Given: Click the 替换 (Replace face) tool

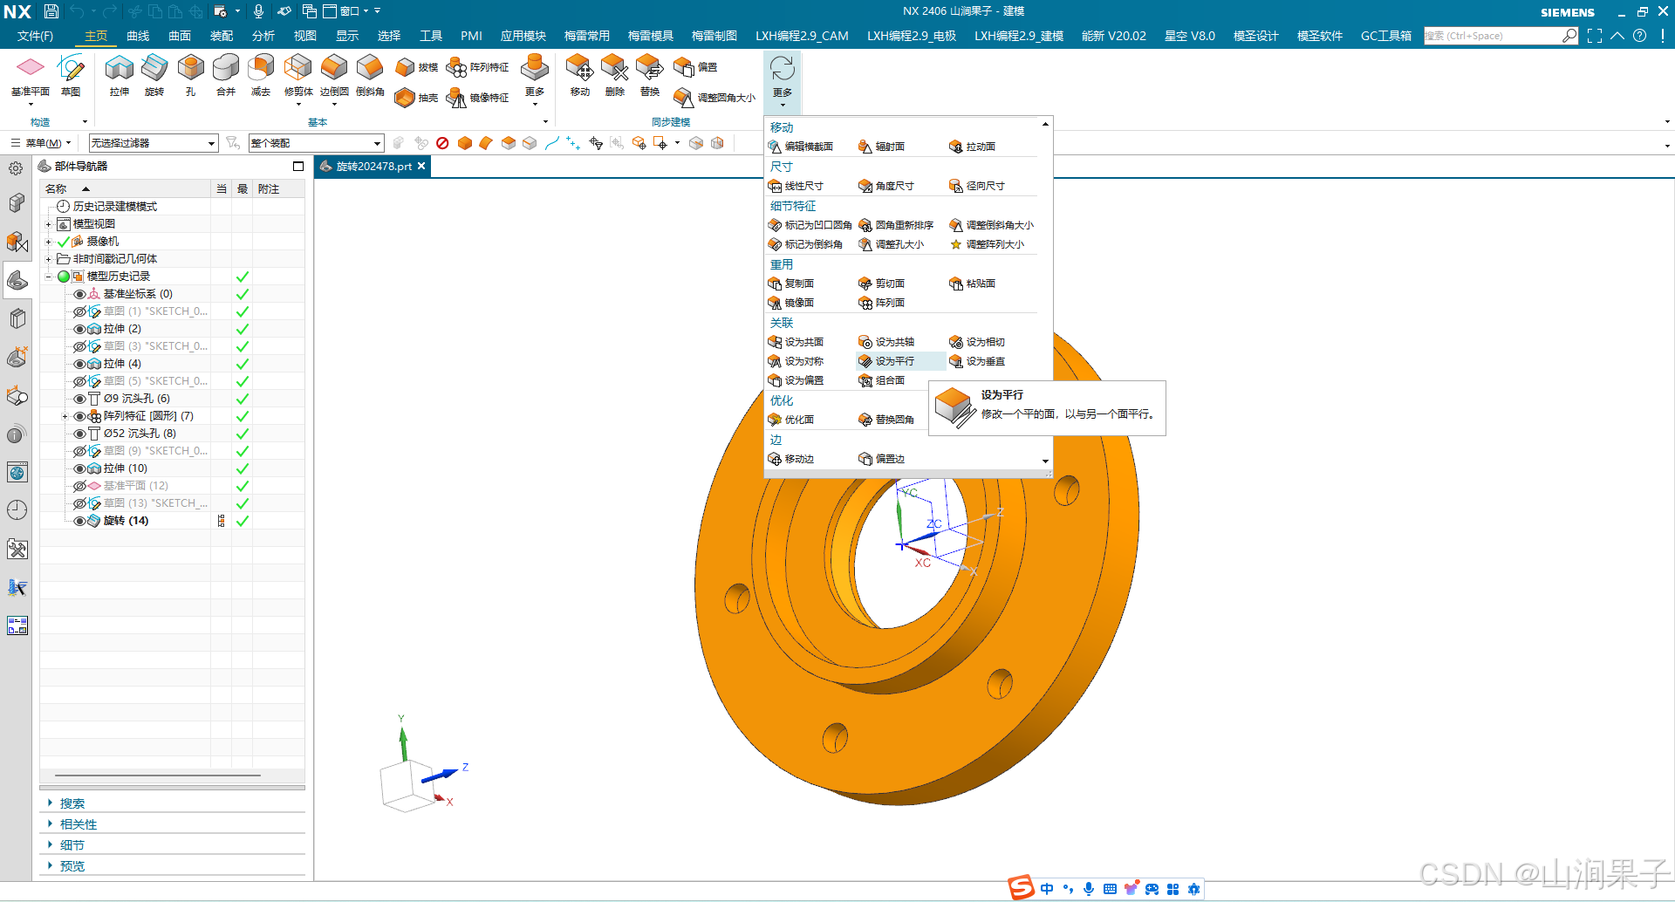Looking at the screenshot, I should [650, 75].
